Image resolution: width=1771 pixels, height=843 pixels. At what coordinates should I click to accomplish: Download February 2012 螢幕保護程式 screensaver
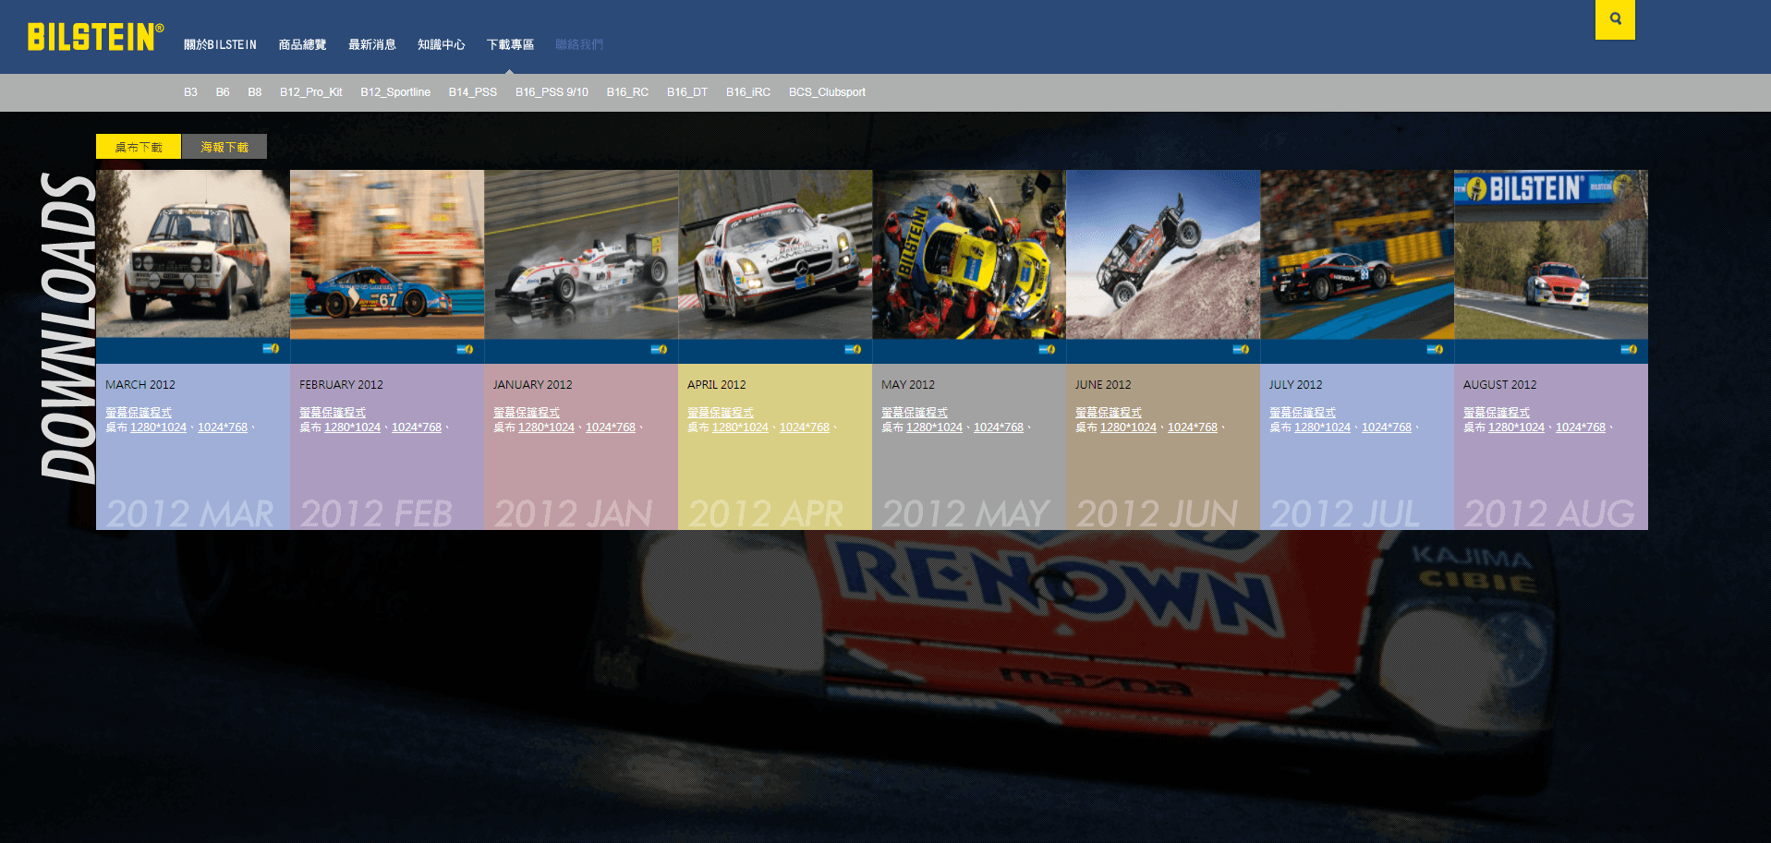click(333, 413)
